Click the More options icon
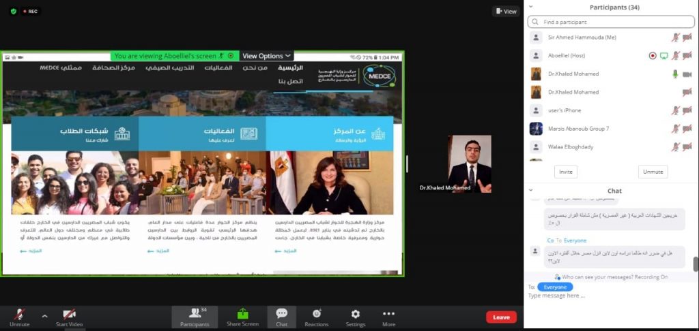 [x=388, y=314]
